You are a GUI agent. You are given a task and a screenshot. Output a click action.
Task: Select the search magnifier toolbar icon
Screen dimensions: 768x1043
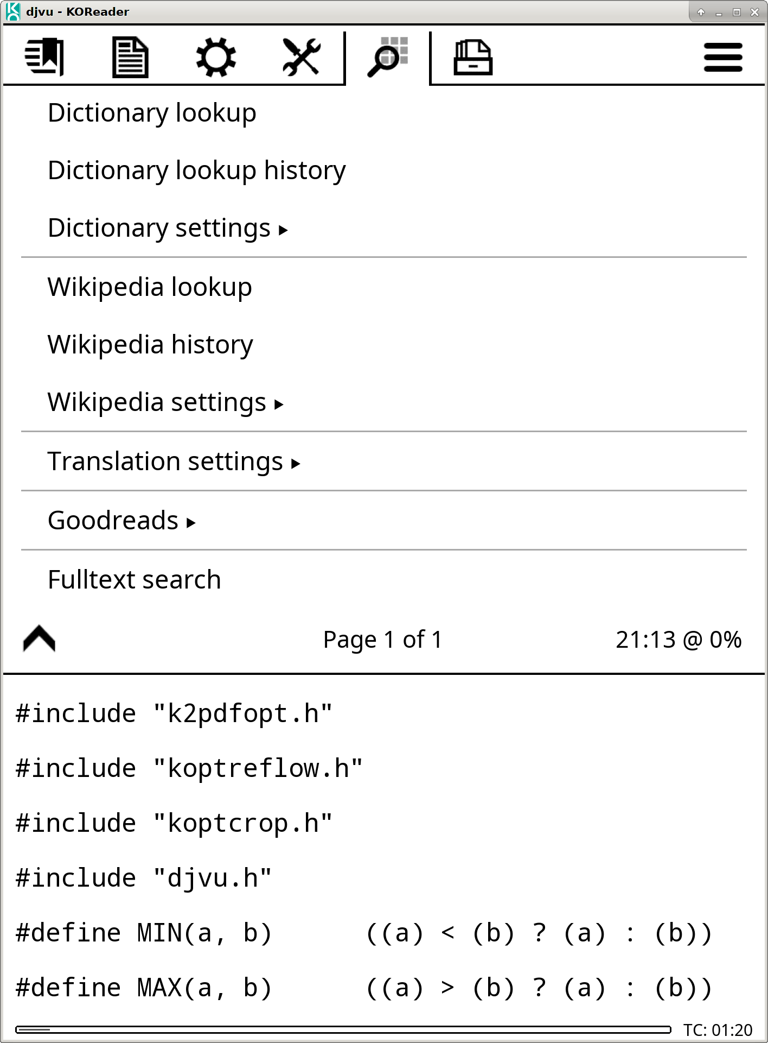pos(386,56)
